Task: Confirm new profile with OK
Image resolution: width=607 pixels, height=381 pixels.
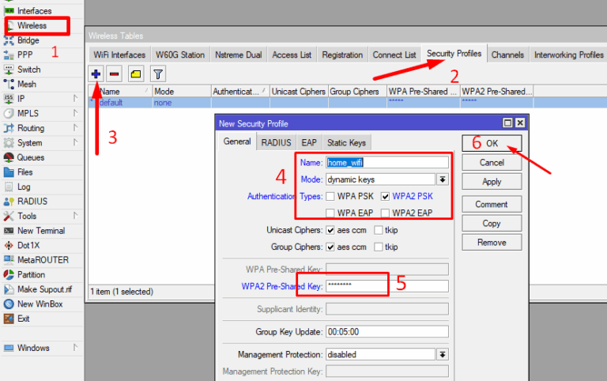Action: coord(492,143)
